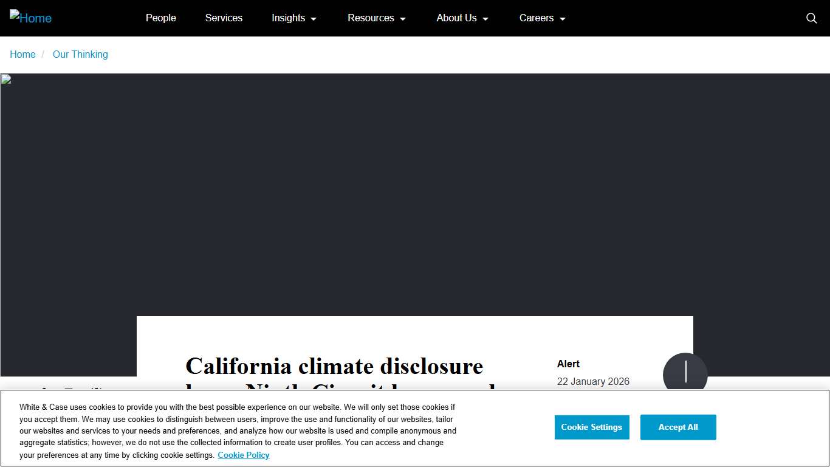Select the Careers menu item
Image resolution: width=830 pixels, height=467 pixels.
[537, 18]
